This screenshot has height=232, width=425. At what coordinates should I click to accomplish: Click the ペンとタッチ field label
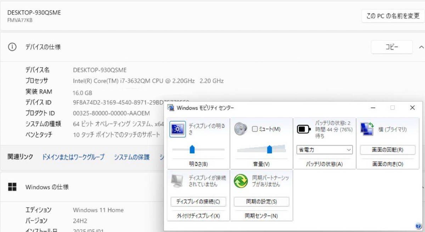click(39, 135)
